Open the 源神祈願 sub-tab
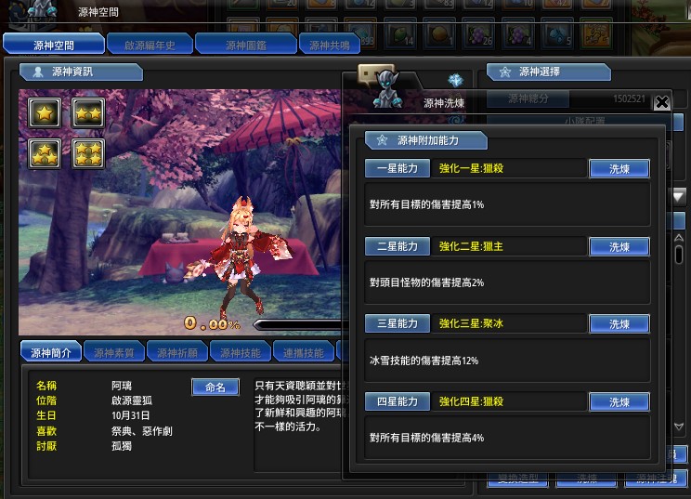 click(x=177, y=352)
